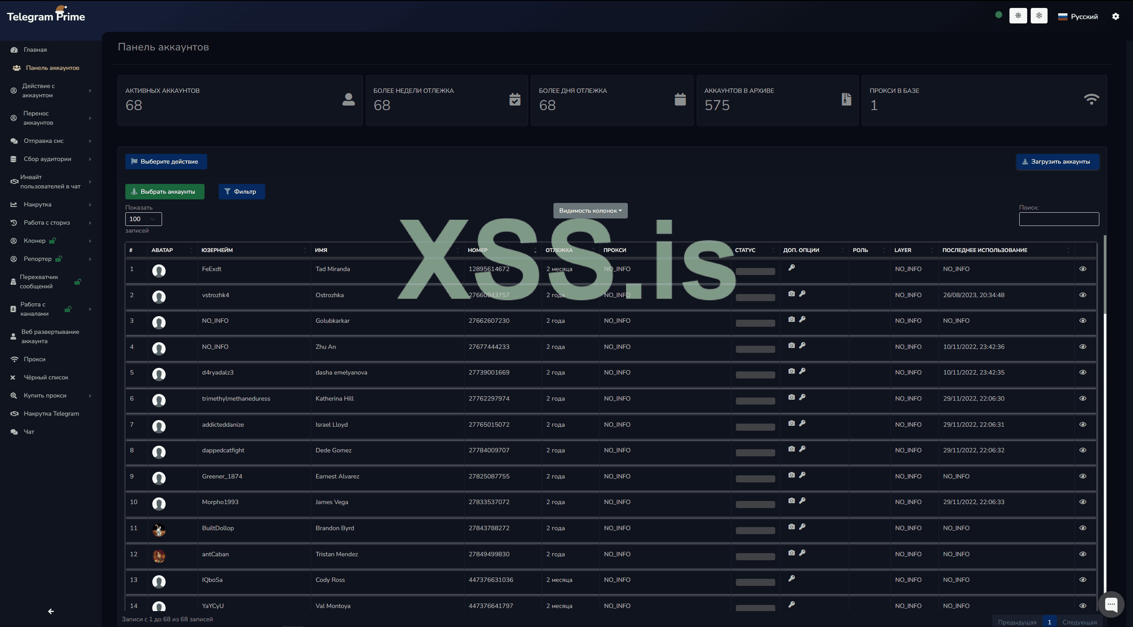
Task: Expand Сбор аудитории sidebar submenu
Action: [x=47, y=159]
